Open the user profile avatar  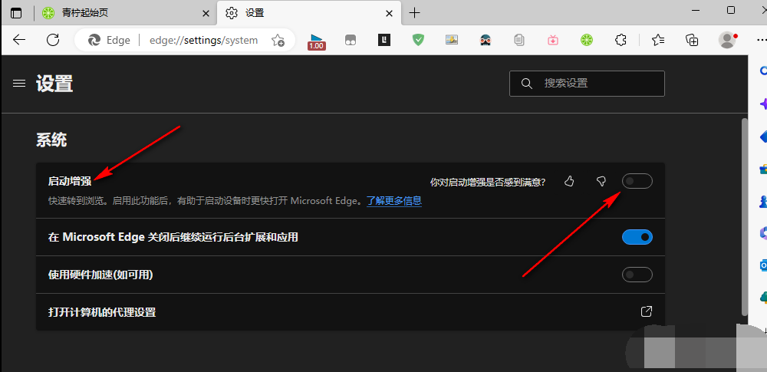[727, 40]
